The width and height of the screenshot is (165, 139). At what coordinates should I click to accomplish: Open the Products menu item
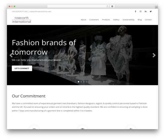(106, 20)
